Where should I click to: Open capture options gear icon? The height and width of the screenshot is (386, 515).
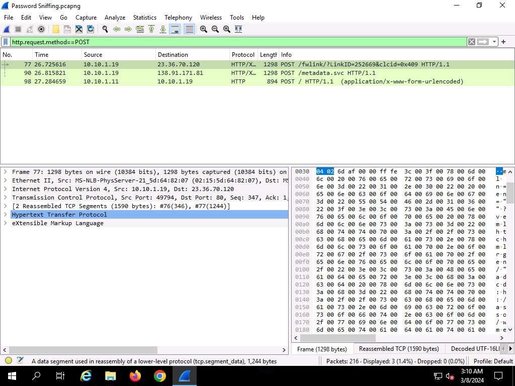click(41, 29)
